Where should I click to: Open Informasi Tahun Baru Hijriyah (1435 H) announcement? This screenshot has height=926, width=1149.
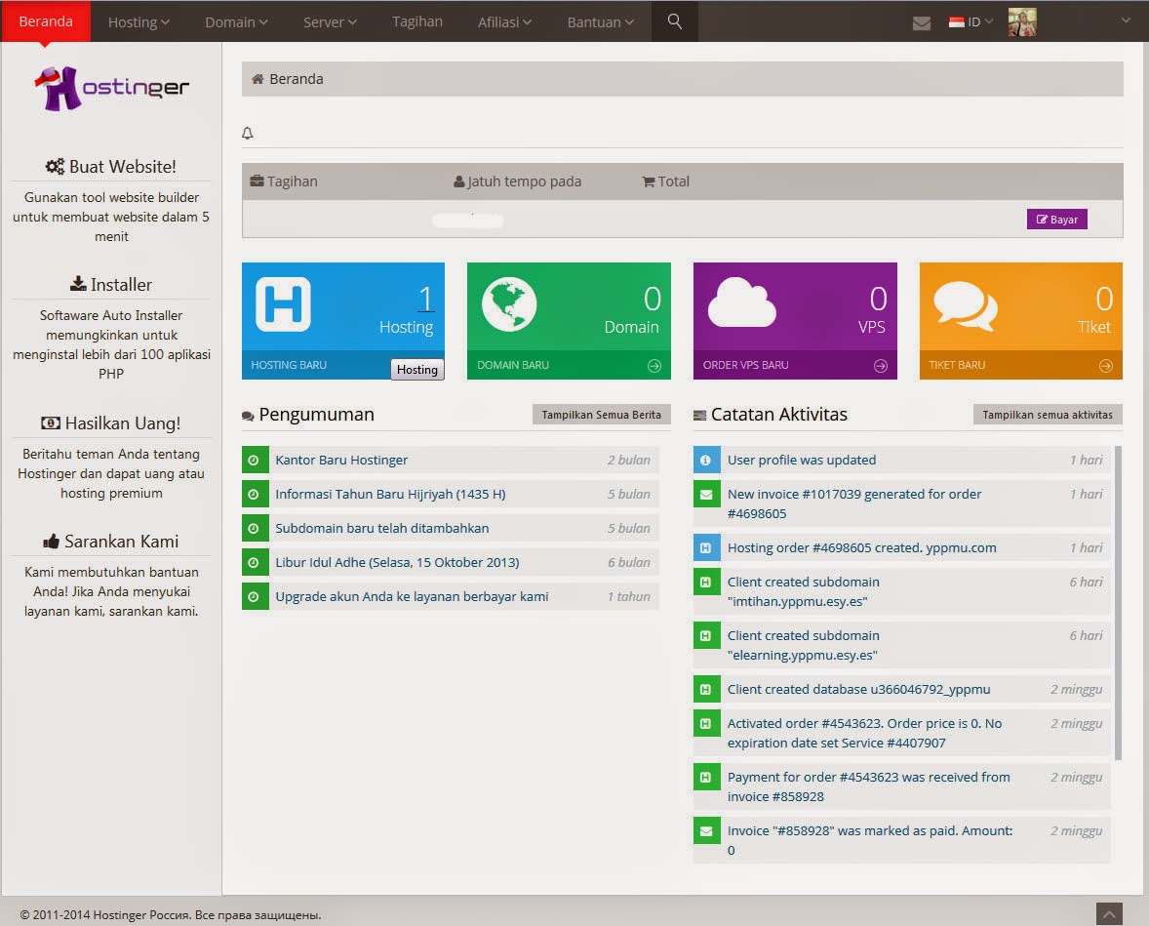[390, 494]
